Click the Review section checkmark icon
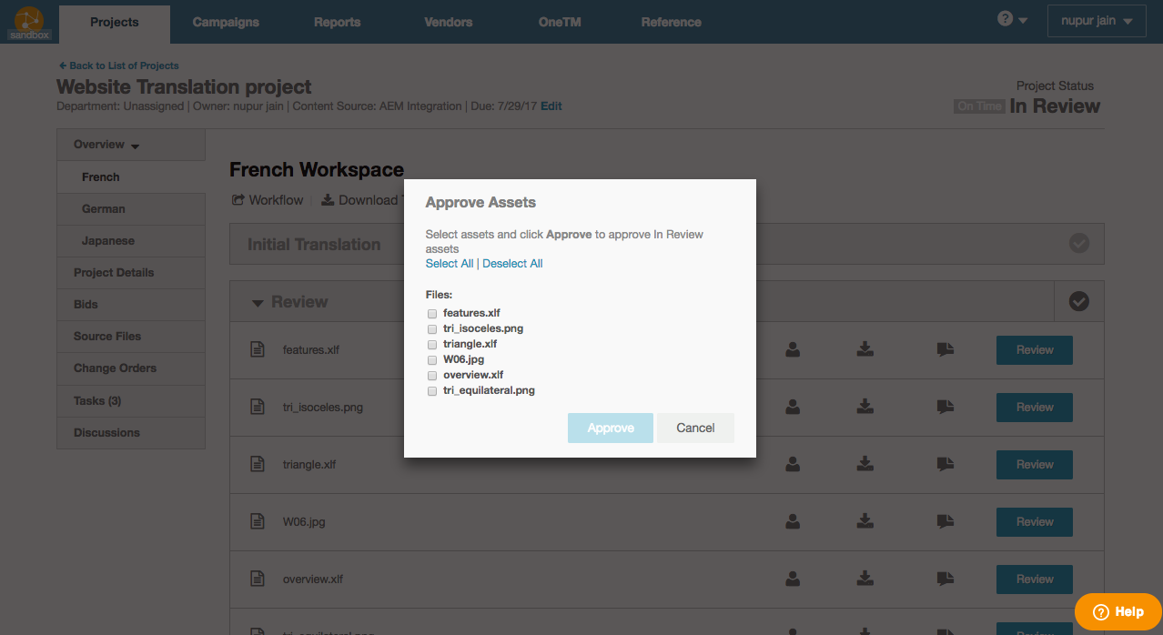 pos(1079,301)
